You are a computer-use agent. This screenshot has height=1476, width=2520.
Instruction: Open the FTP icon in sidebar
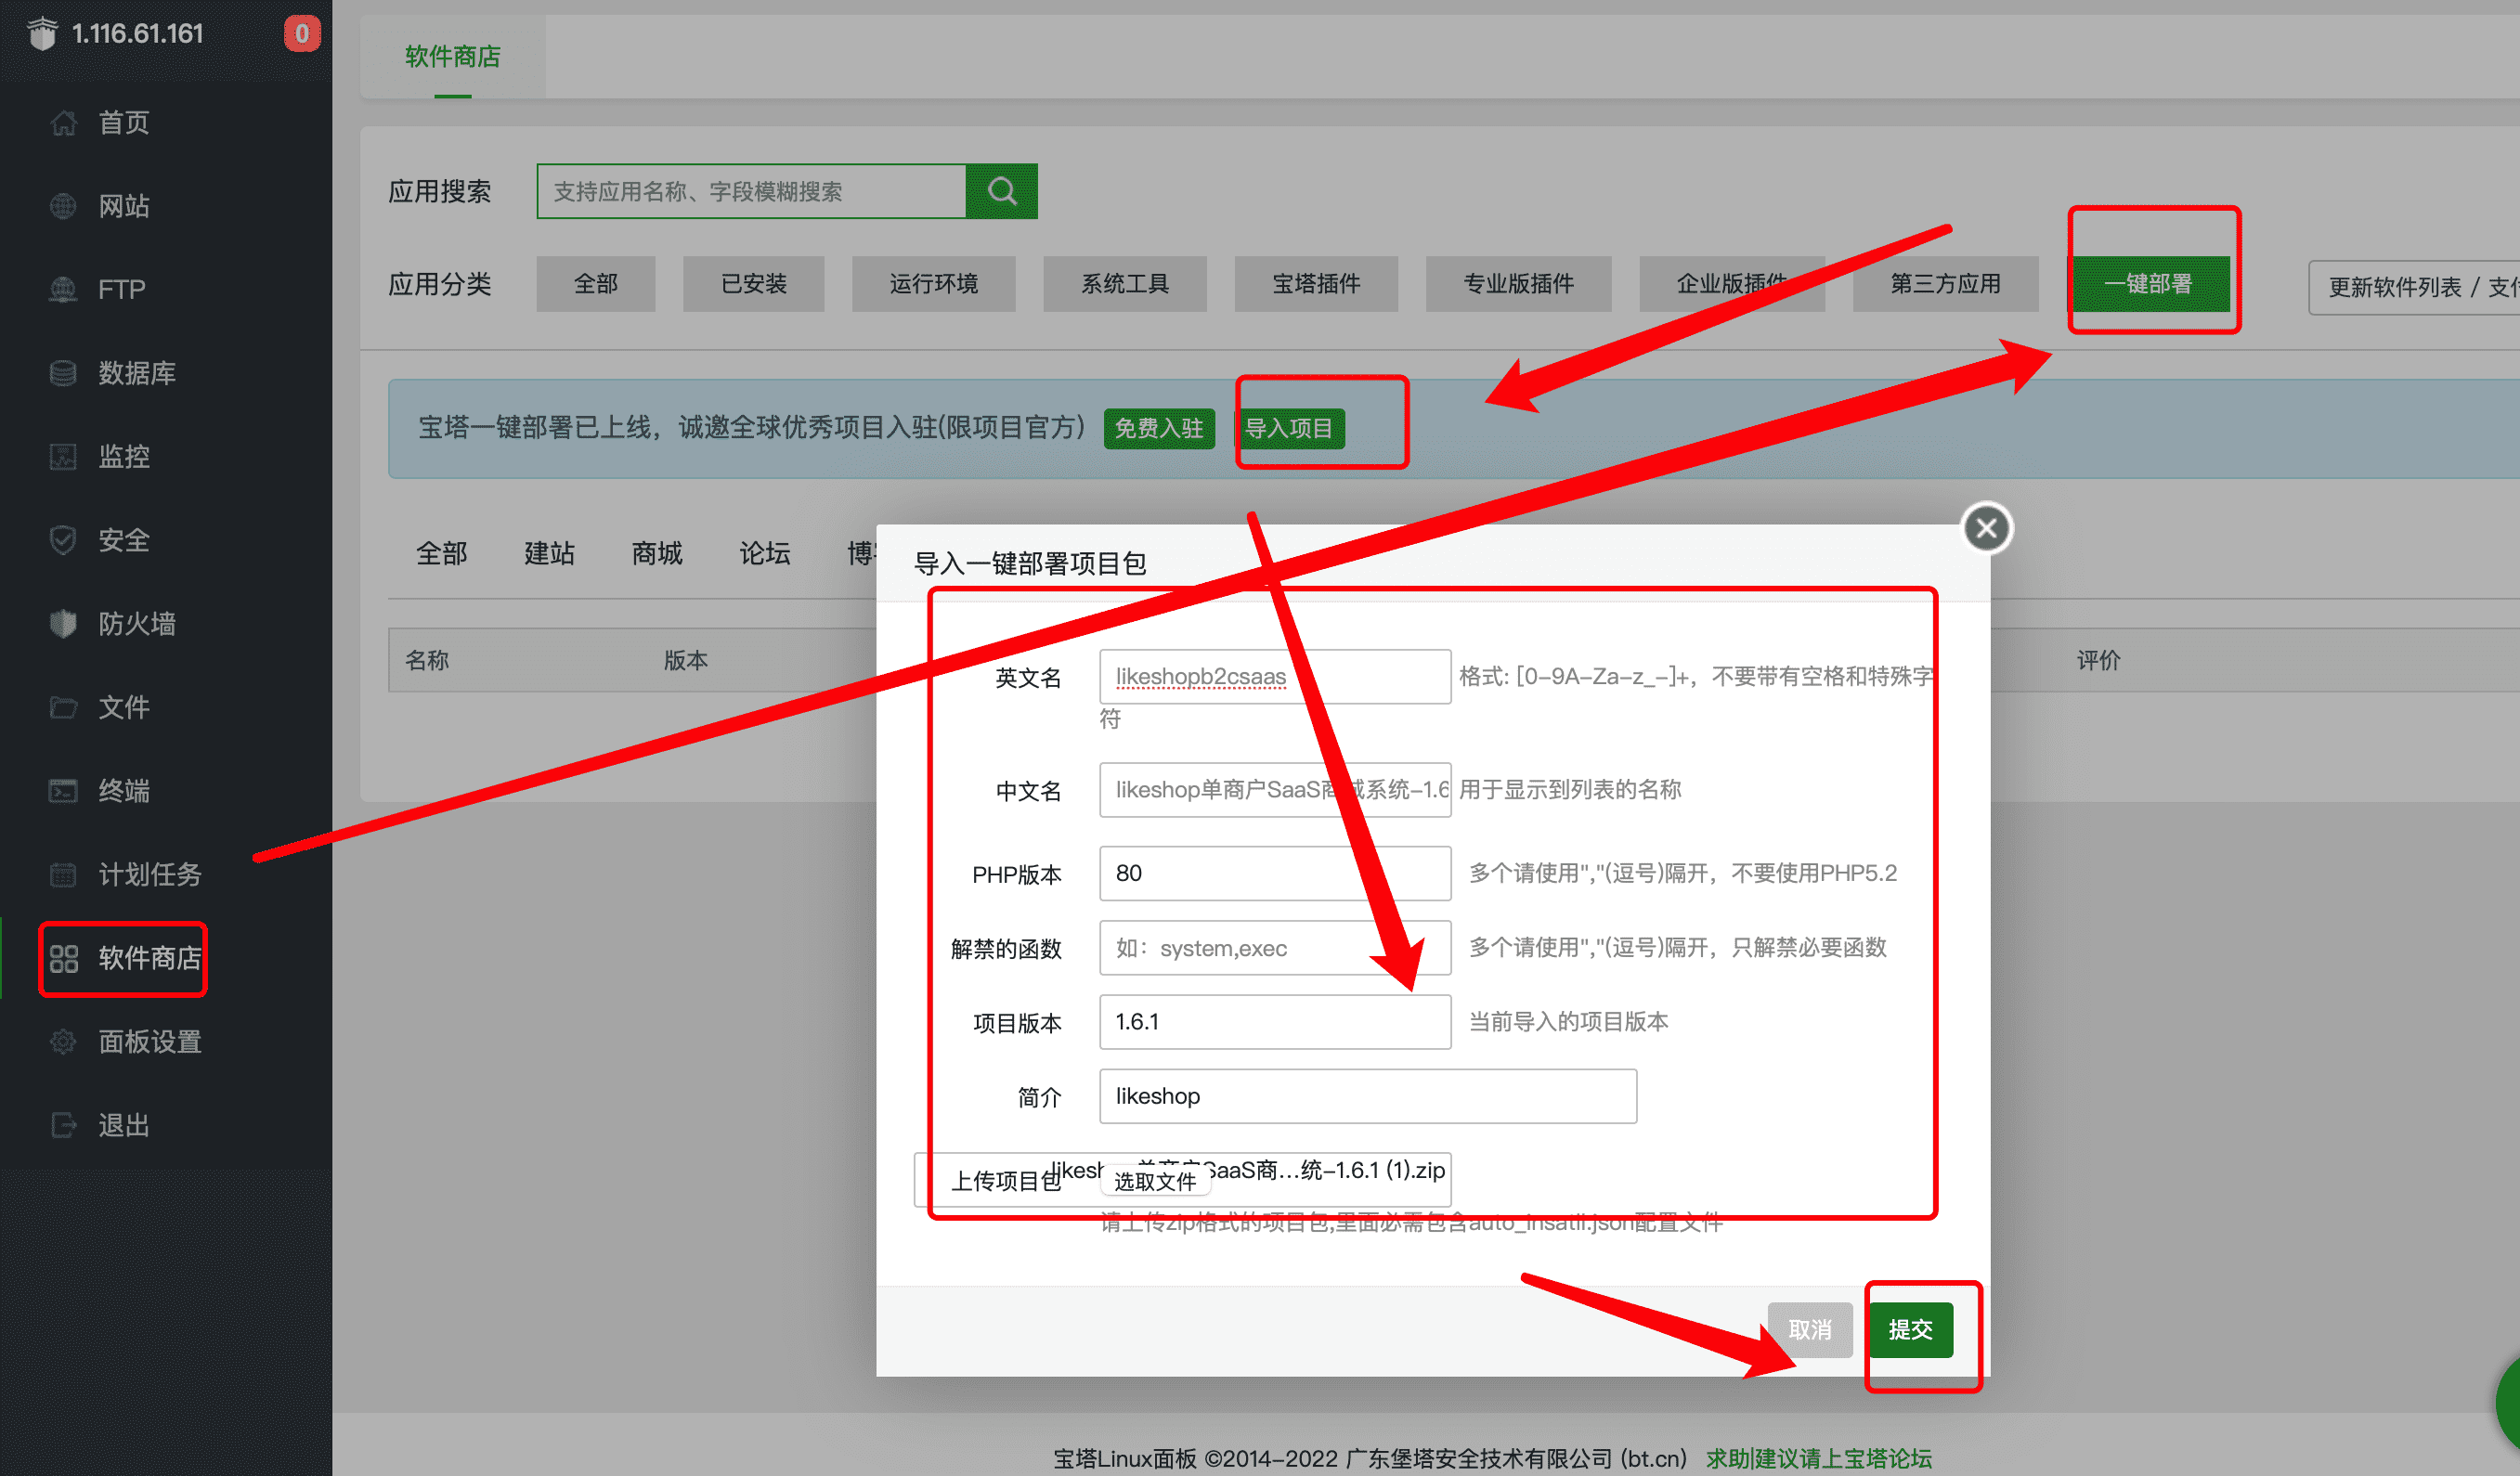pyautogui.click(x=63, y=289)
